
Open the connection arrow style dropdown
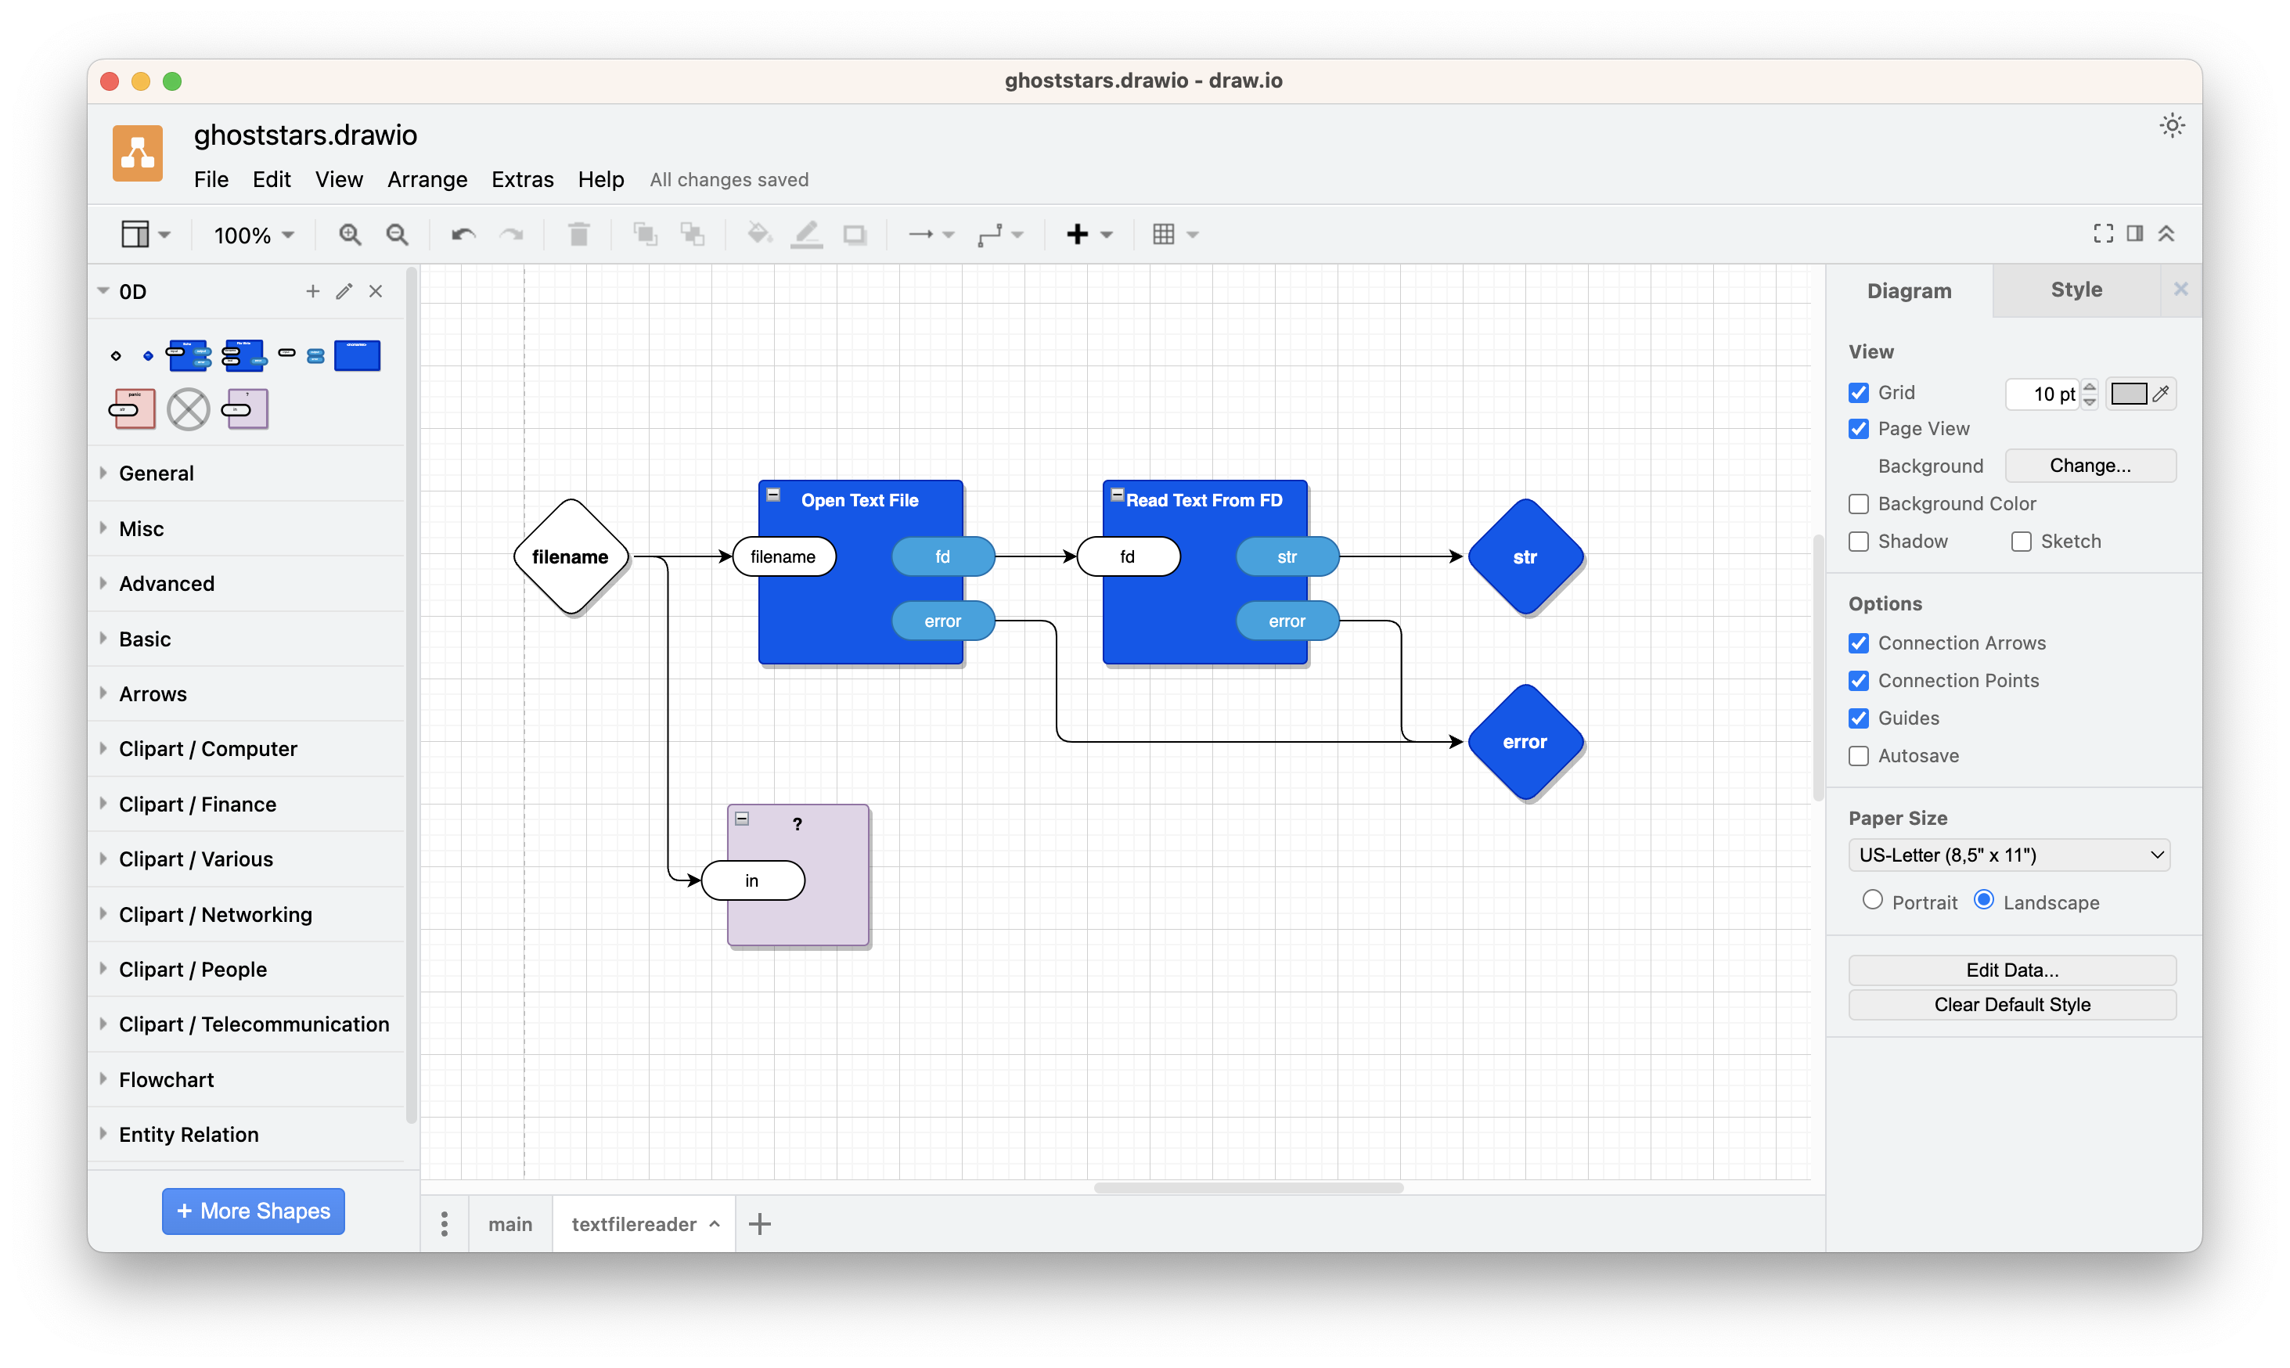click(x=931, y=234)
